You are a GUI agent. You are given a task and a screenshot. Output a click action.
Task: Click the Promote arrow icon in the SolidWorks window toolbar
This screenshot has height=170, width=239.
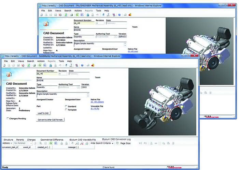[66, 65]
